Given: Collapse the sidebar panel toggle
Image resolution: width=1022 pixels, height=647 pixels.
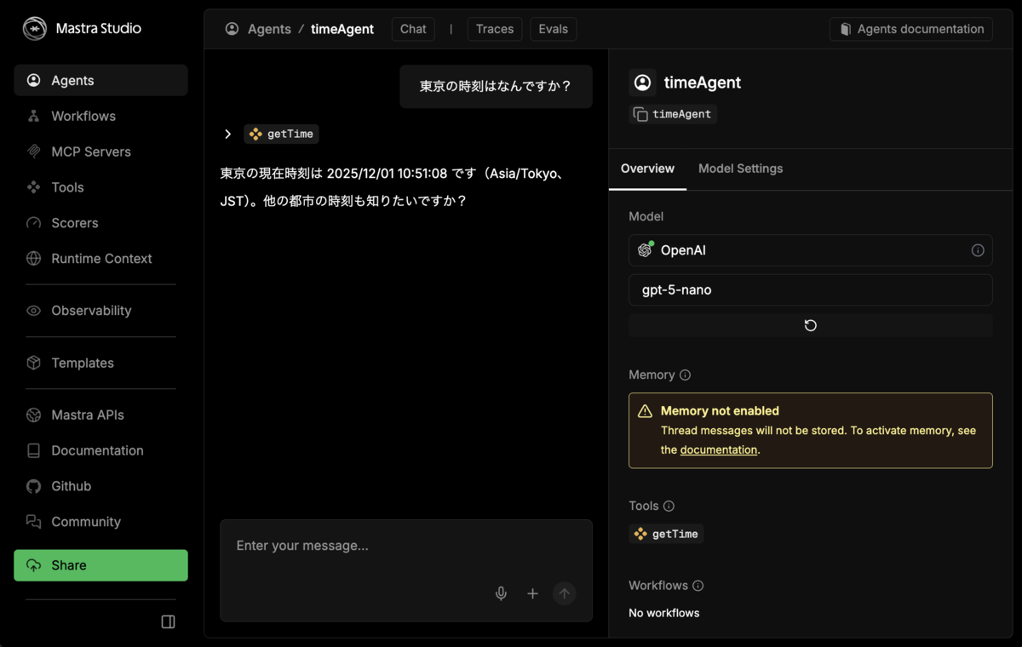Looking at the screenshot, I should pos(168,622).
